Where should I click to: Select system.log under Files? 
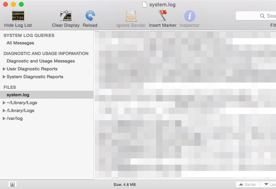(x=18, y=95)
